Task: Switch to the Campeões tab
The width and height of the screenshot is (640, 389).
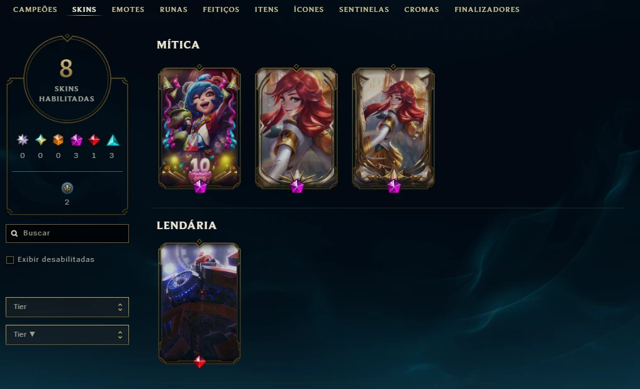Action: tap(35, 9)
